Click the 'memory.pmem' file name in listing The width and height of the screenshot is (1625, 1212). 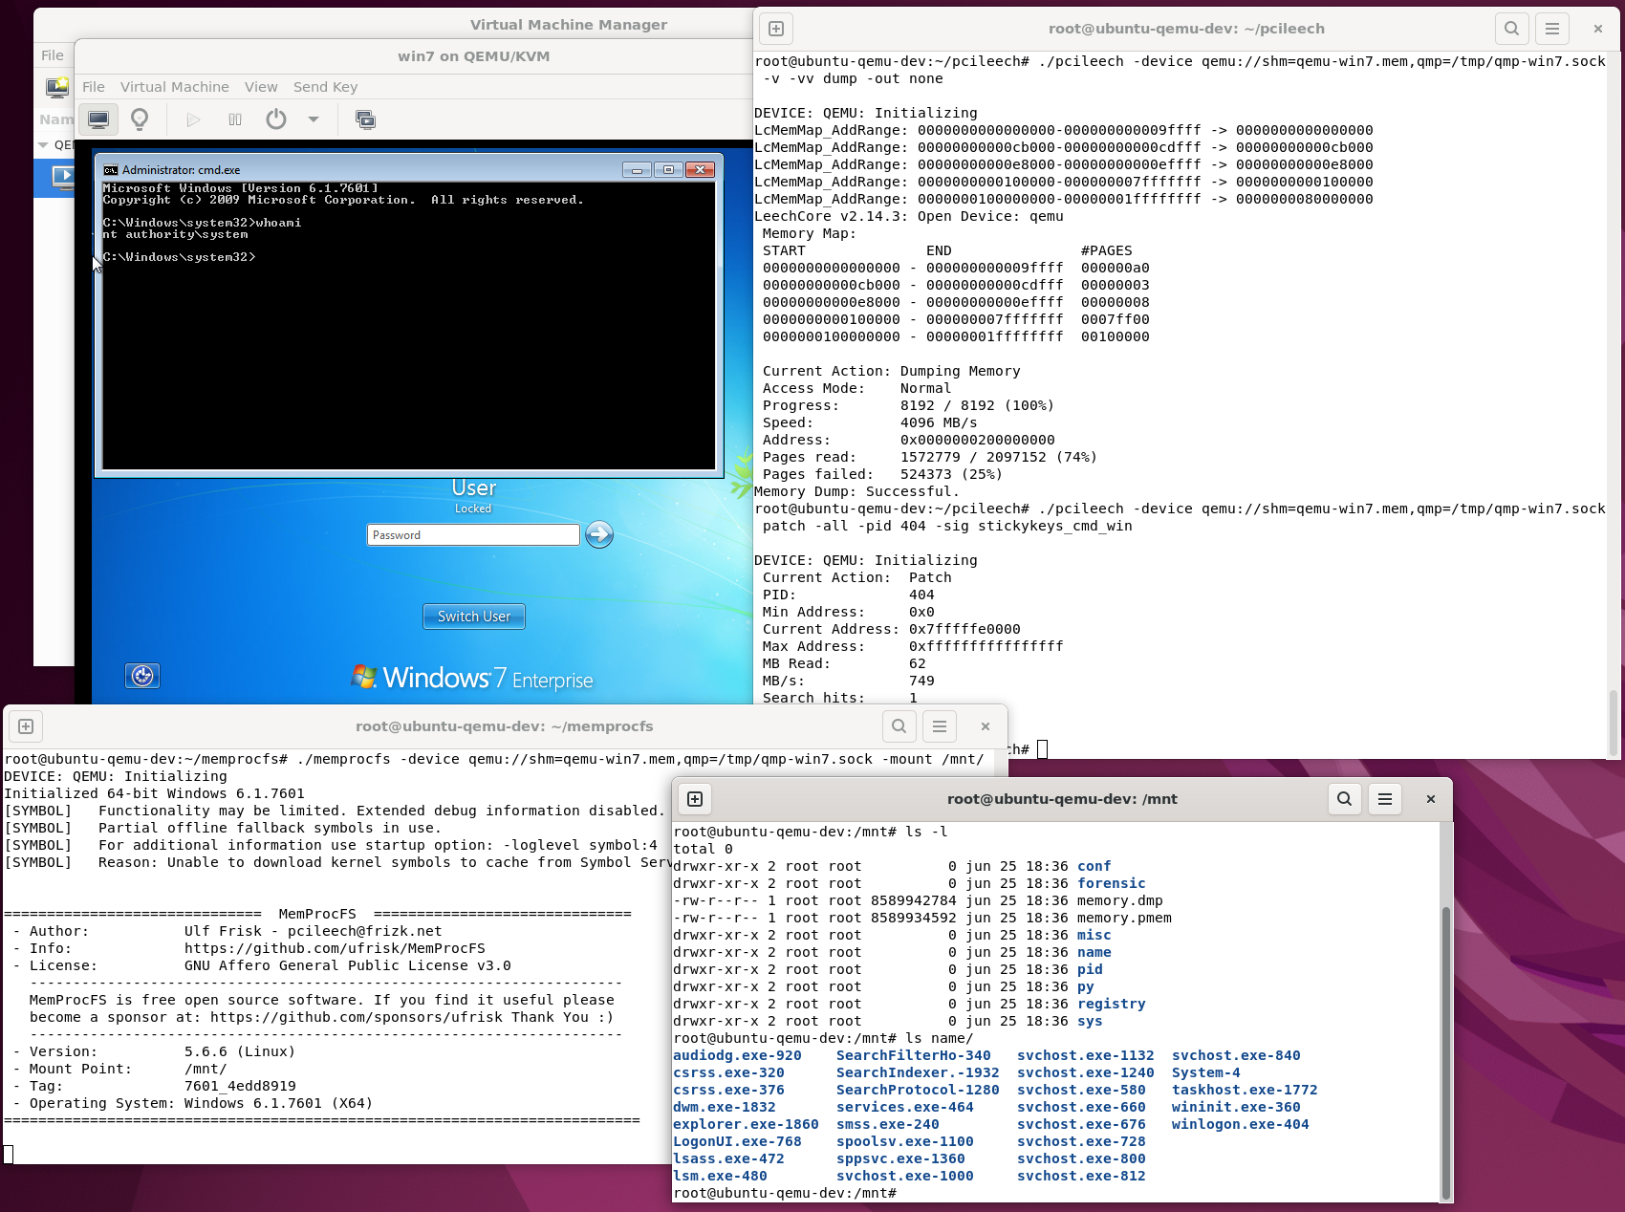(1124, 918)
